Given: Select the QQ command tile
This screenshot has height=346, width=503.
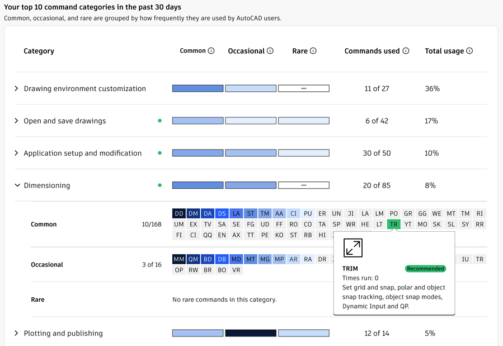Looking at the screenshot, I should 208,235.
